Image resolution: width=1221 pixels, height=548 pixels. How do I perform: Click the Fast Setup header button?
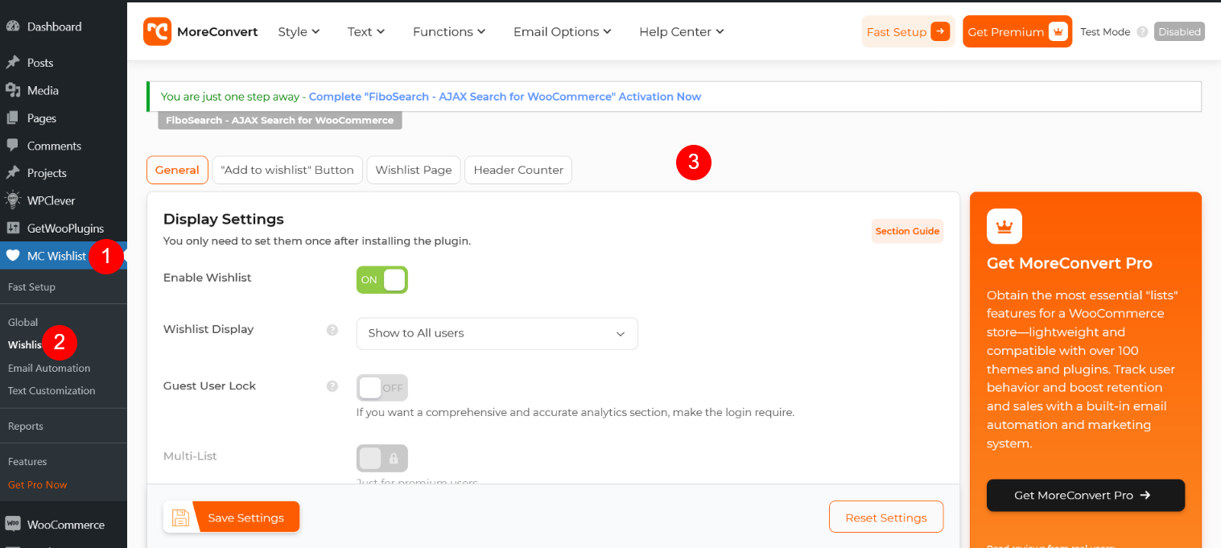[908, 32]
